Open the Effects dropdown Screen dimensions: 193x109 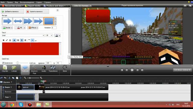pos(33,28)
